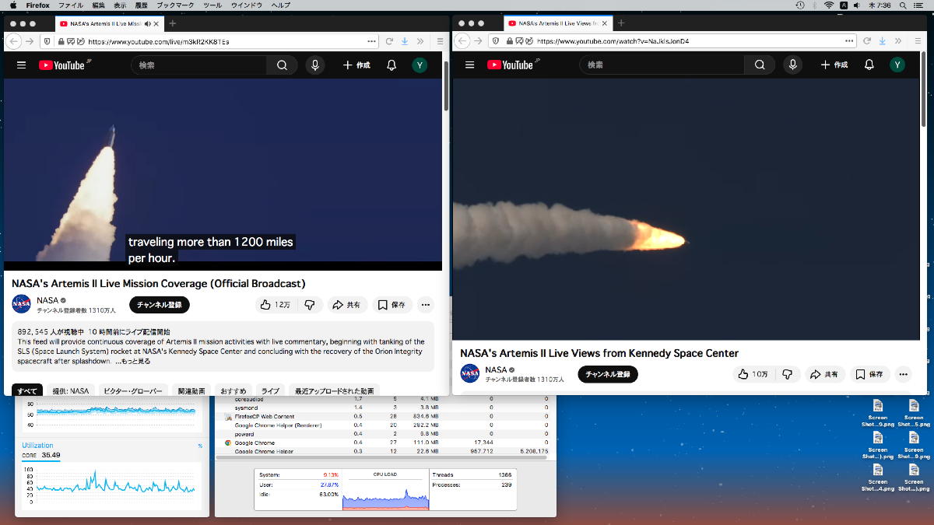This screenshot has height=525, width=934.
Task: Open the 履歴 menu
Action: pyautogui.click(x=142, y=5)
